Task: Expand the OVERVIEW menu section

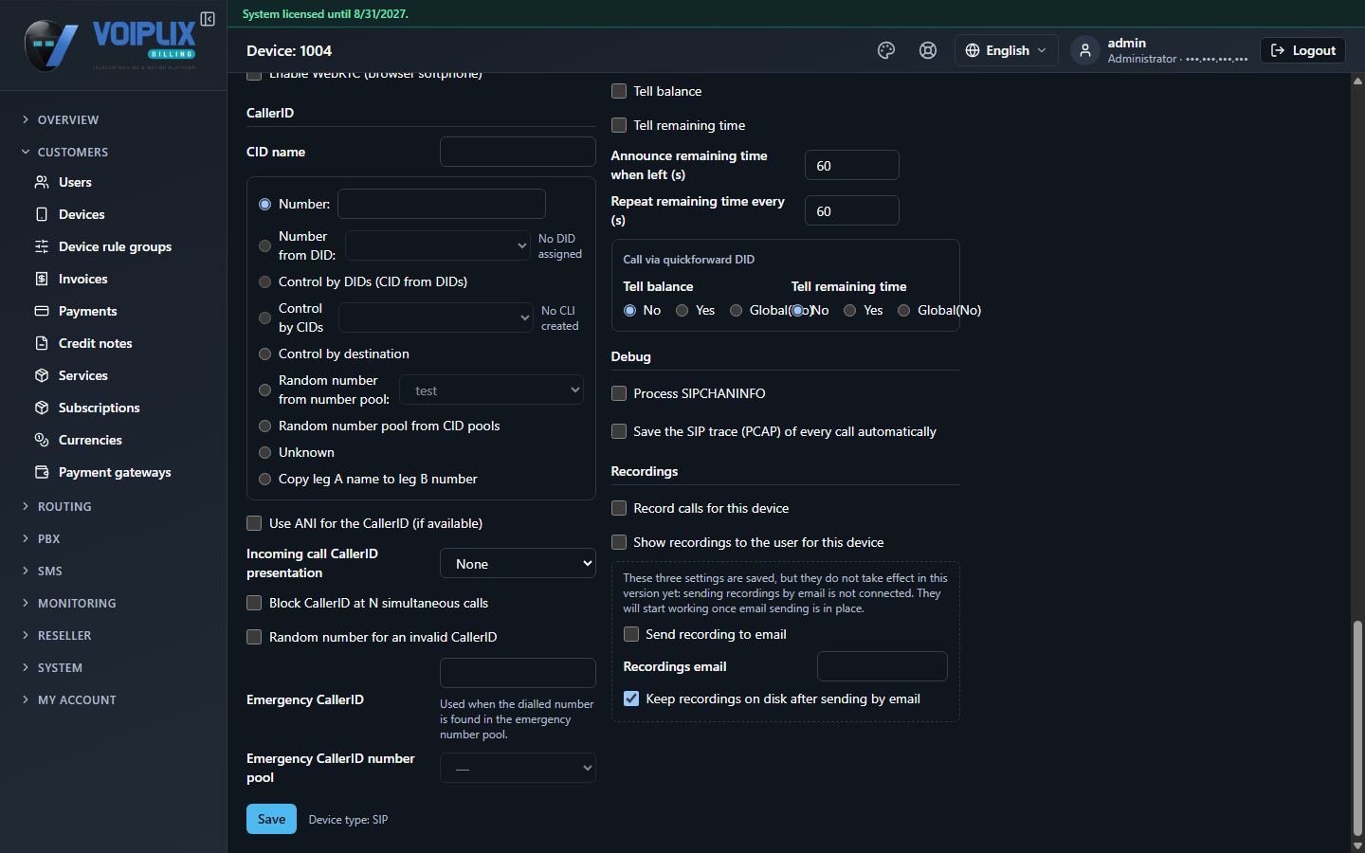Action: pos(67,119)
